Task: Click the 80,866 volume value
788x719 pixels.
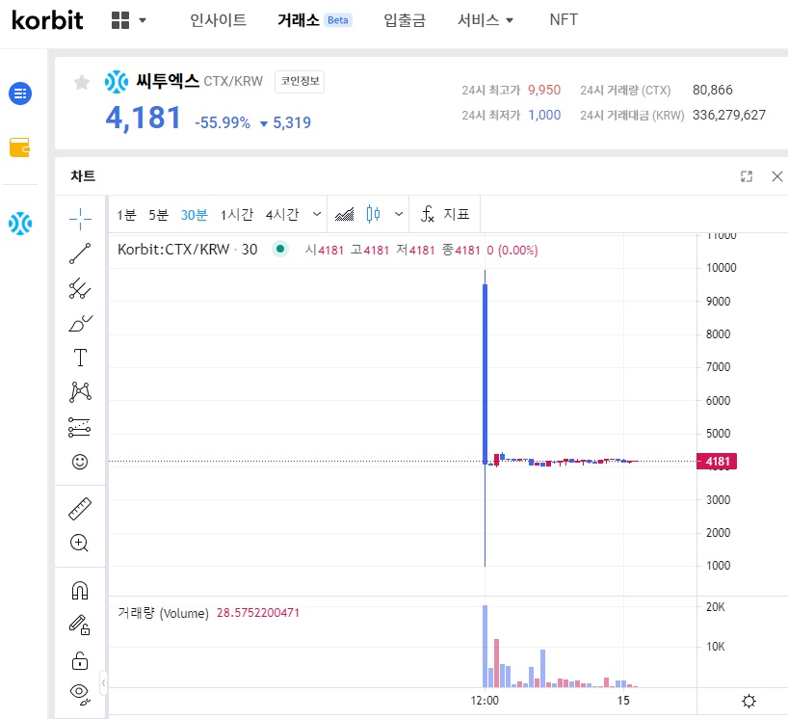Action: tap(712, 90)
